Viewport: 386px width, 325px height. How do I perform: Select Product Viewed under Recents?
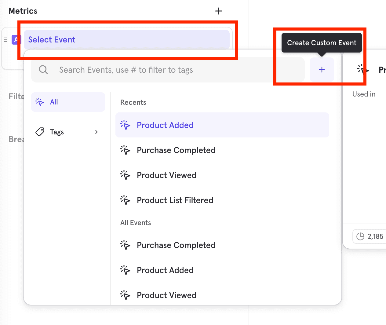[x=166, y=175]
